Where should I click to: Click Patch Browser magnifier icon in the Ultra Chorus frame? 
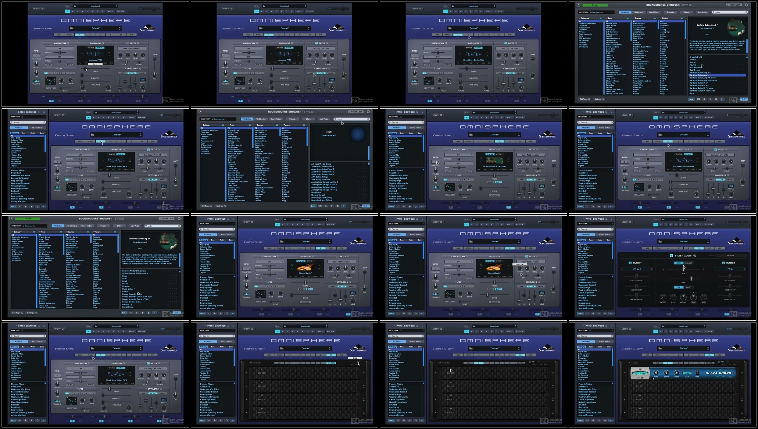(606, 326)
